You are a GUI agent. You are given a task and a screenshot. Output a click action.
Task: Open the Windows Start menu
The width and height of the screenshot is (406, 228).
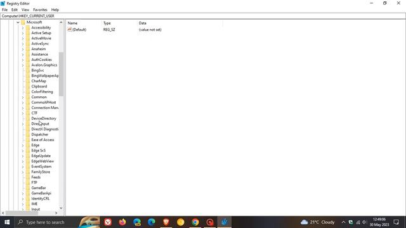[7, 222]
